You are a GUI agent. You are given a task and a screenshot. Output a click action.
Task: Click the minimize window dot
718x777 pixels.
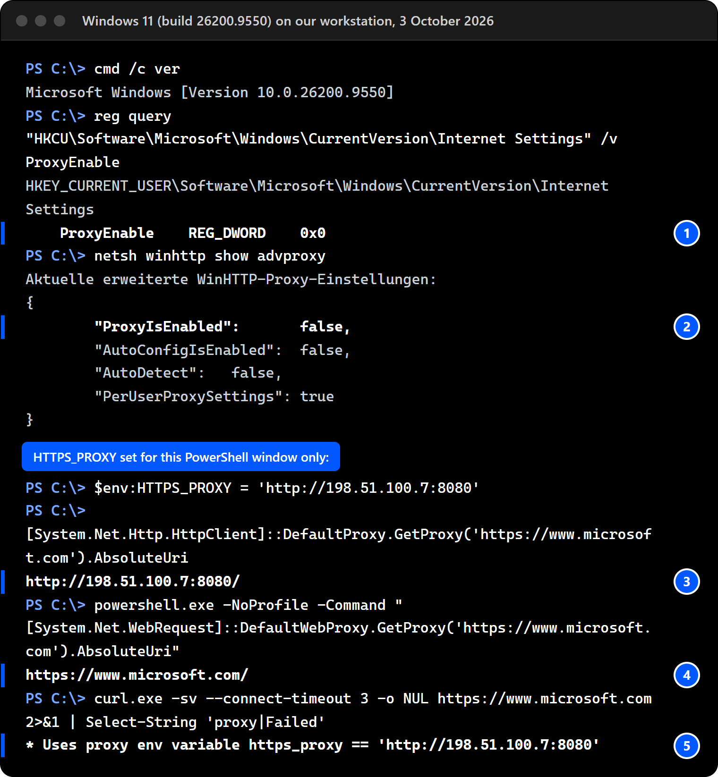[41, 21]
